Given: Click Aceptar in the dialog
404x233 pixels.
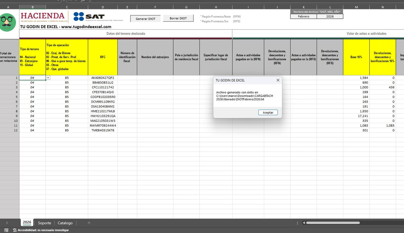Looking at the screenshot, I should pos(268,112).
